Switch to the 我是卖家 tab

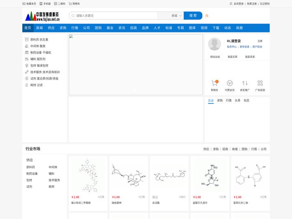250,57
